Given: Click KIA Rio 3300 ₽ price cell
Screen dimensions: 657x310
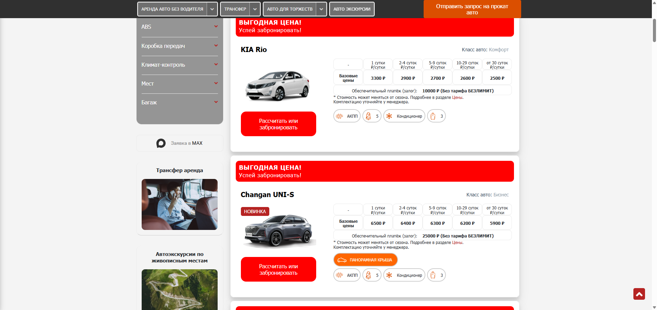Looking at the screenshot, I should (x=378, y=78).
